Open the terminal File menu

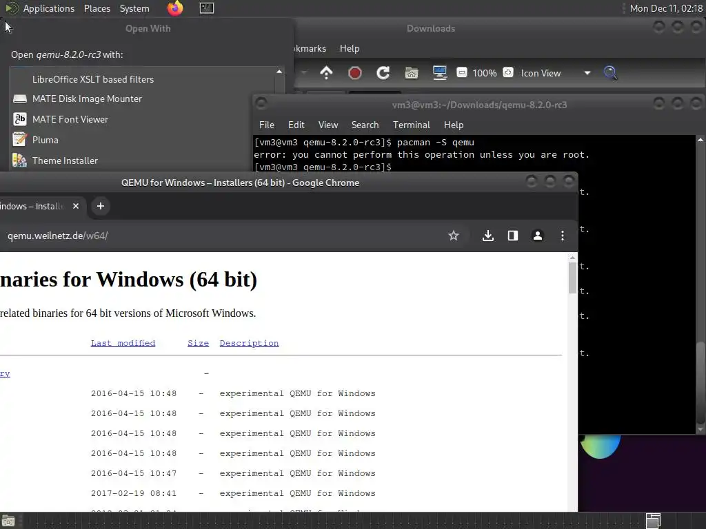click(x=267, y=125)
